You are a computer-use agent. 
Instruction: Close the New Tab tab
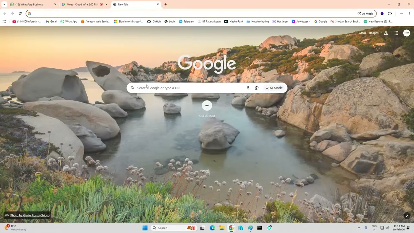pyautogui.click(x=158, y=5)
